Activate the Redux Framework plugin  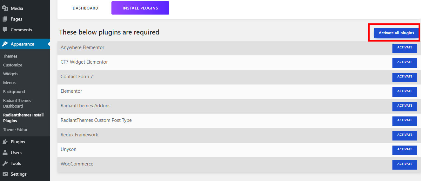404,135
